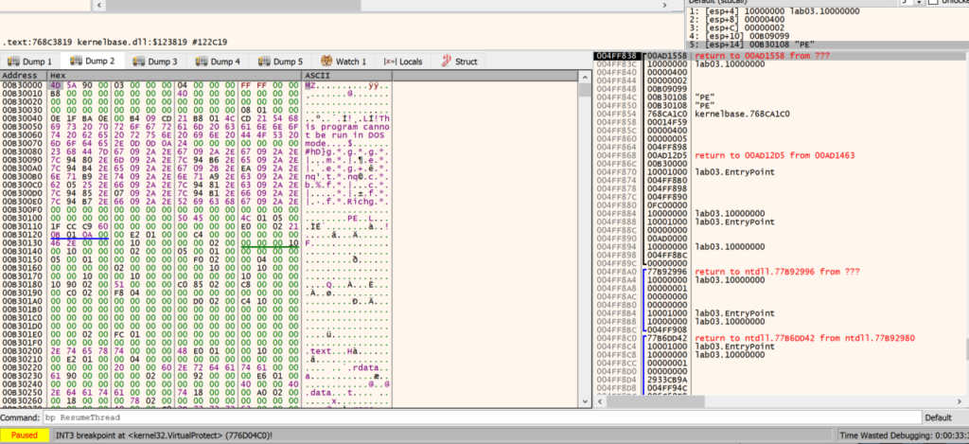This screenshot has width=969, height=444.
Task: Select stack address 004FF8A0
Action: [617, 272]
